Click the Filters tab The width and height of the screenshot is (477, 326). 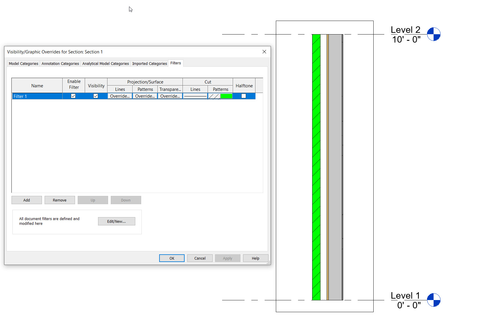tap(176, 63)
